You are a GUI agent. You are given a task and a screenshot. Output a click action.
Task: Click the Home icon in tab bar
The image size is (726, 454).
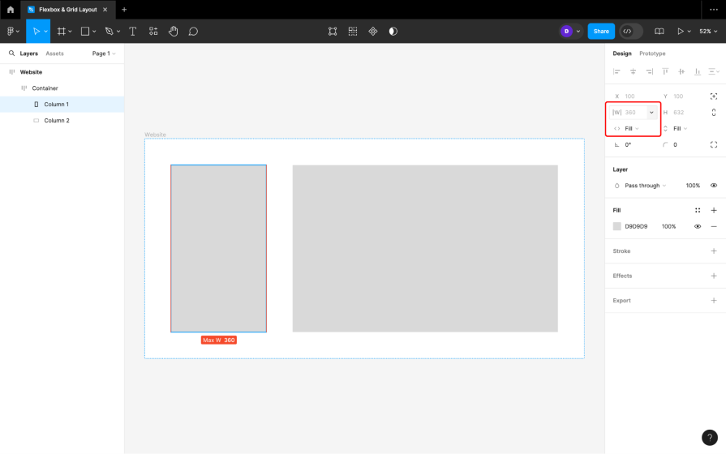pyautogui.click(x=11, y=10)
